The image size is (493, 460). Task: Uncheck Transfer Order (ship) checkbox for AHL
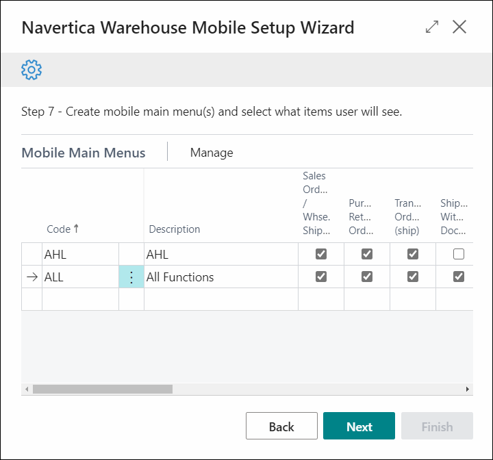[413, 254]
